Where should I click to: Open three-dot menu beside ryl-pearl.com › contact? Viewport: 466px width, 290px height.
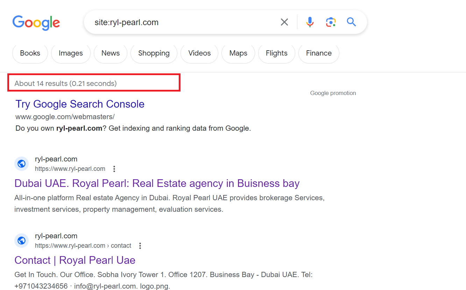pos(140,246)
